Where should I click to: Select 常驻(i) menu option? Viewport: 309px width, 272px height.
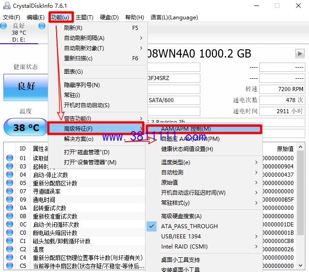coord(98,95)
